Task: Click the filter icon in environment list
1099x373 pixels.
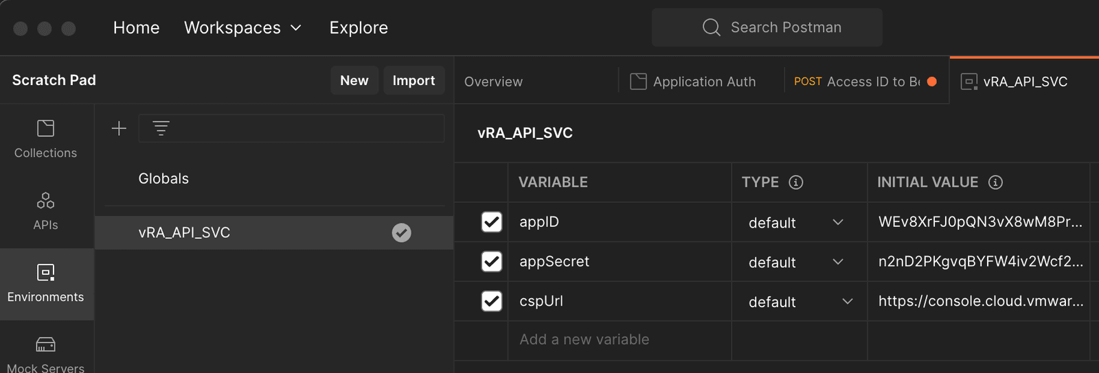Action: 161,128
